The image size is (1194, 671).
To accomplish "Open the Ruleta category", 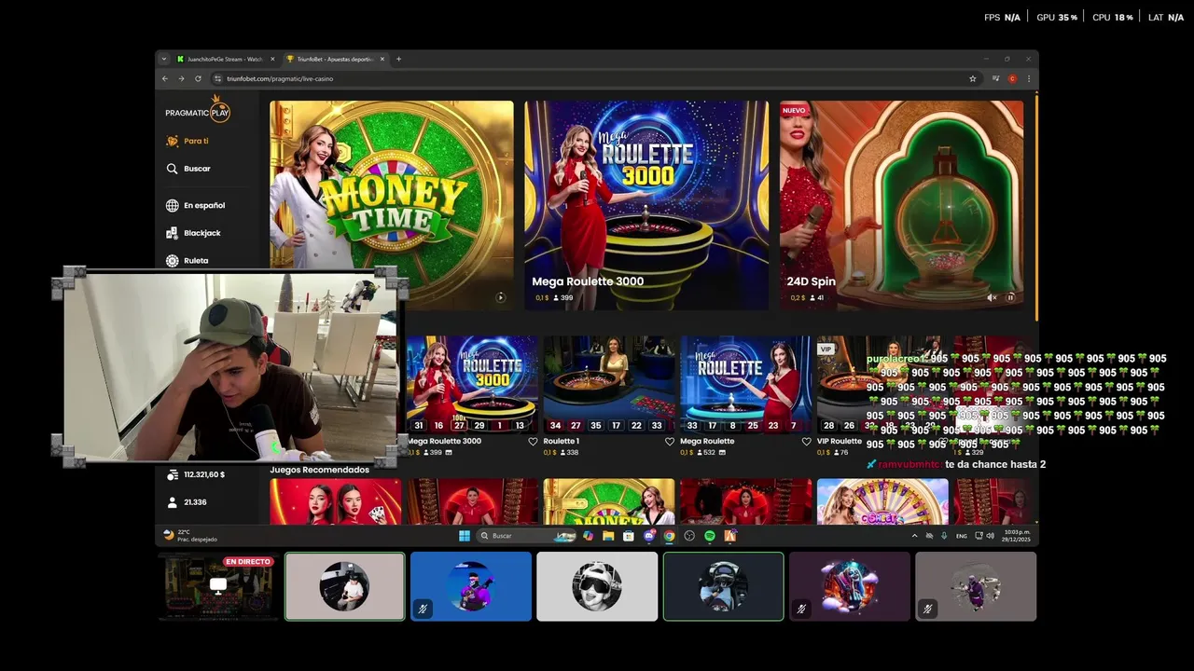I will point(187,261).
